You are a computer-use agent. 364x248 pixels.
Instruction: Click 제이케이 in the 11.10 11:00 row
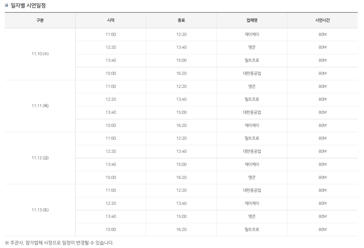[x=252, y=34]
